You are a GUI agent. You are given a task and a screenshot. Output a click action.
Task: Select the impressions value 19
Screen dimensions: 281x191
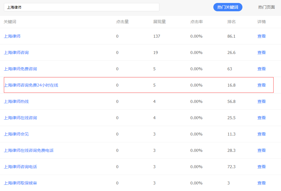point(155,52)
